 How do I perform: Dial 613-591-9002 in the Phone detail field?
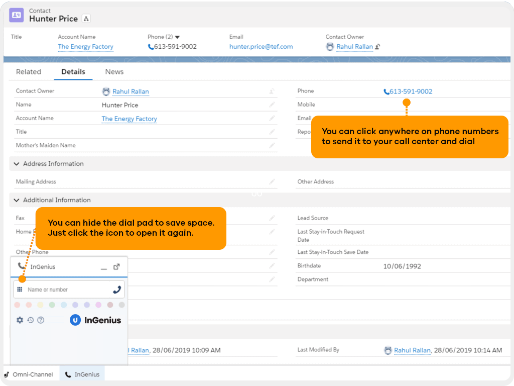tap(408, 91)
